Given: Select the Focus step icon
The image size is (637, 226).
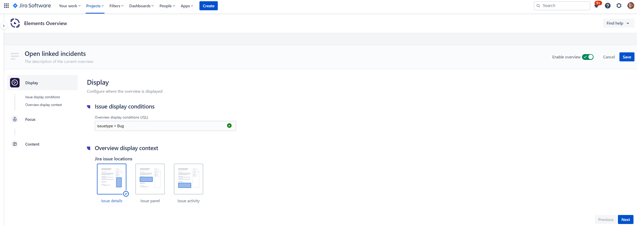Looking at the screenshot, I should coord(15,119).
